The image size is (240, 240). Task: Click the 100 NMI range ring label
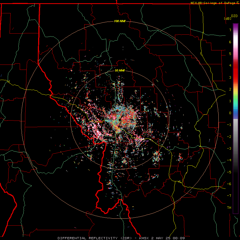point(120,21)
